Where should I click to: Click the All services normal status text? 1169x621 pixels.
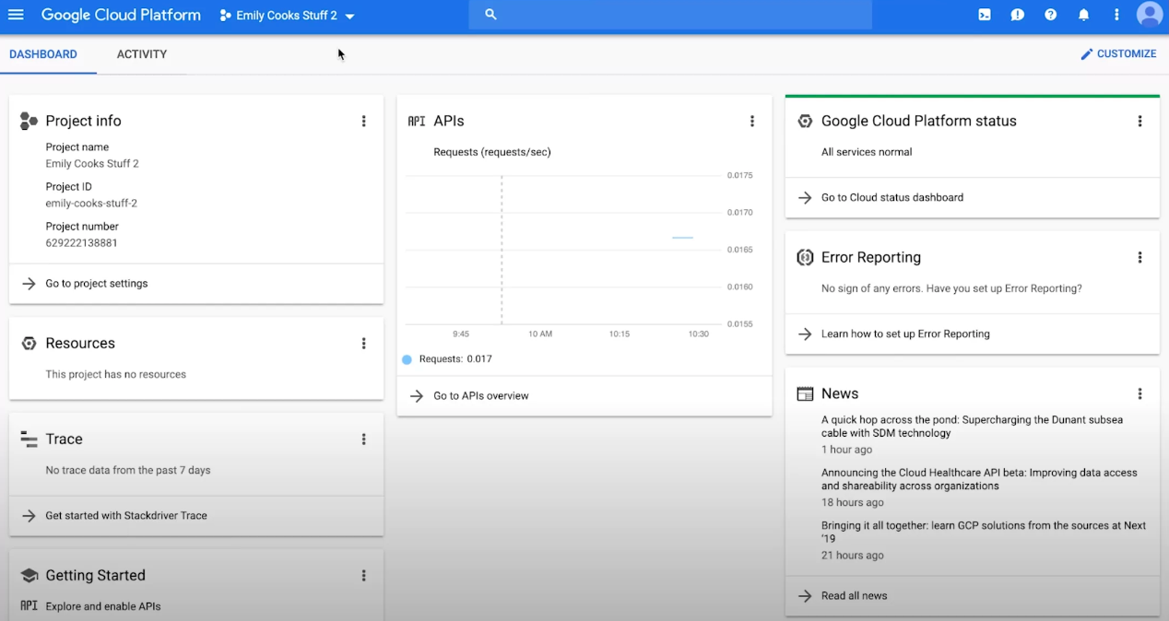click(x=867, y=152)
